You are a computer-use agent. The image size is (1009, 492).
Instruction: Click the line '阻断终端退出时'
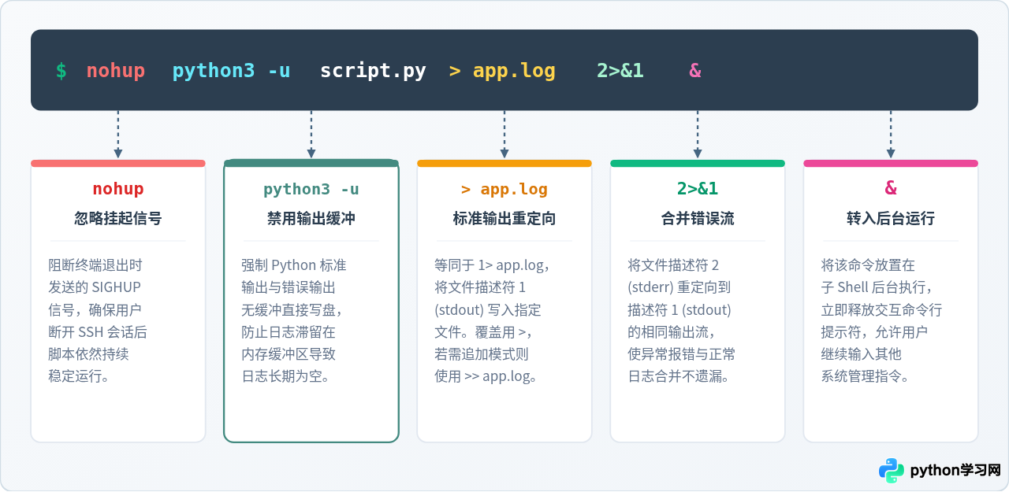click(95, 265)
